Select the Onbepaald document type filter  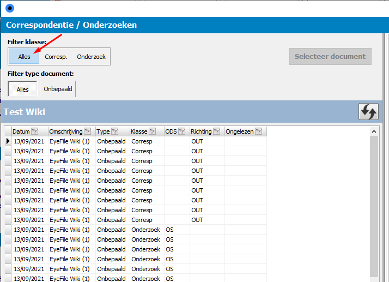tap(58, 89)
